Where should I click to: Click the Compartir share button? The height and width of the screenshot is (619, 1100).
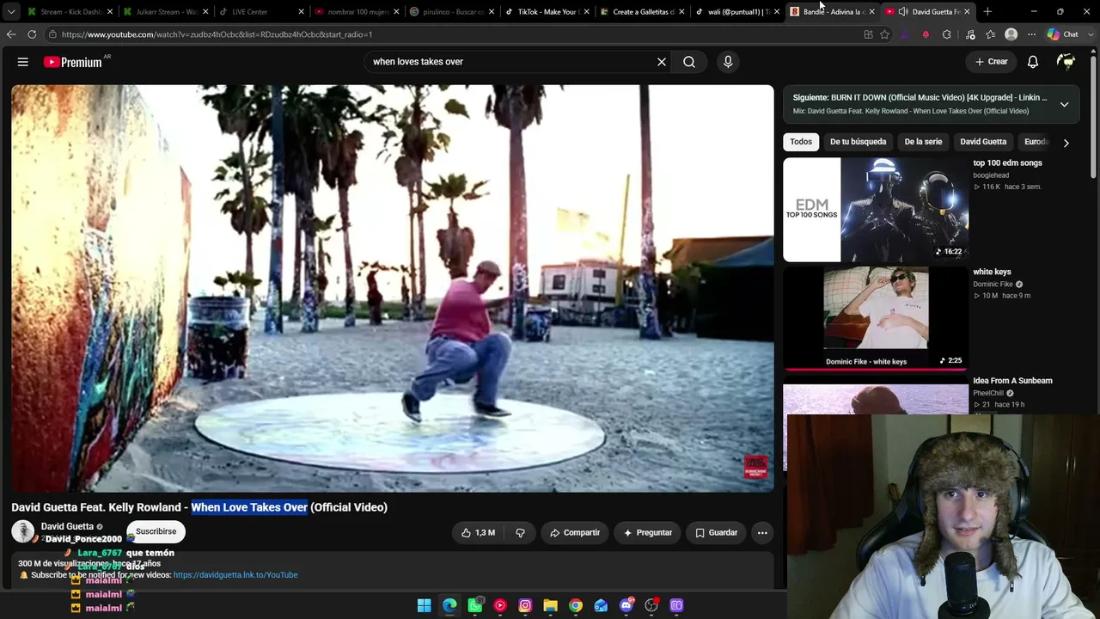point(575,533)
